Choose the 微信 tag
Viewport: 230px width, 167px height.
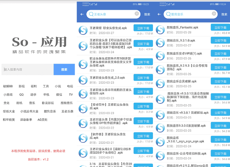pos(59,95)
